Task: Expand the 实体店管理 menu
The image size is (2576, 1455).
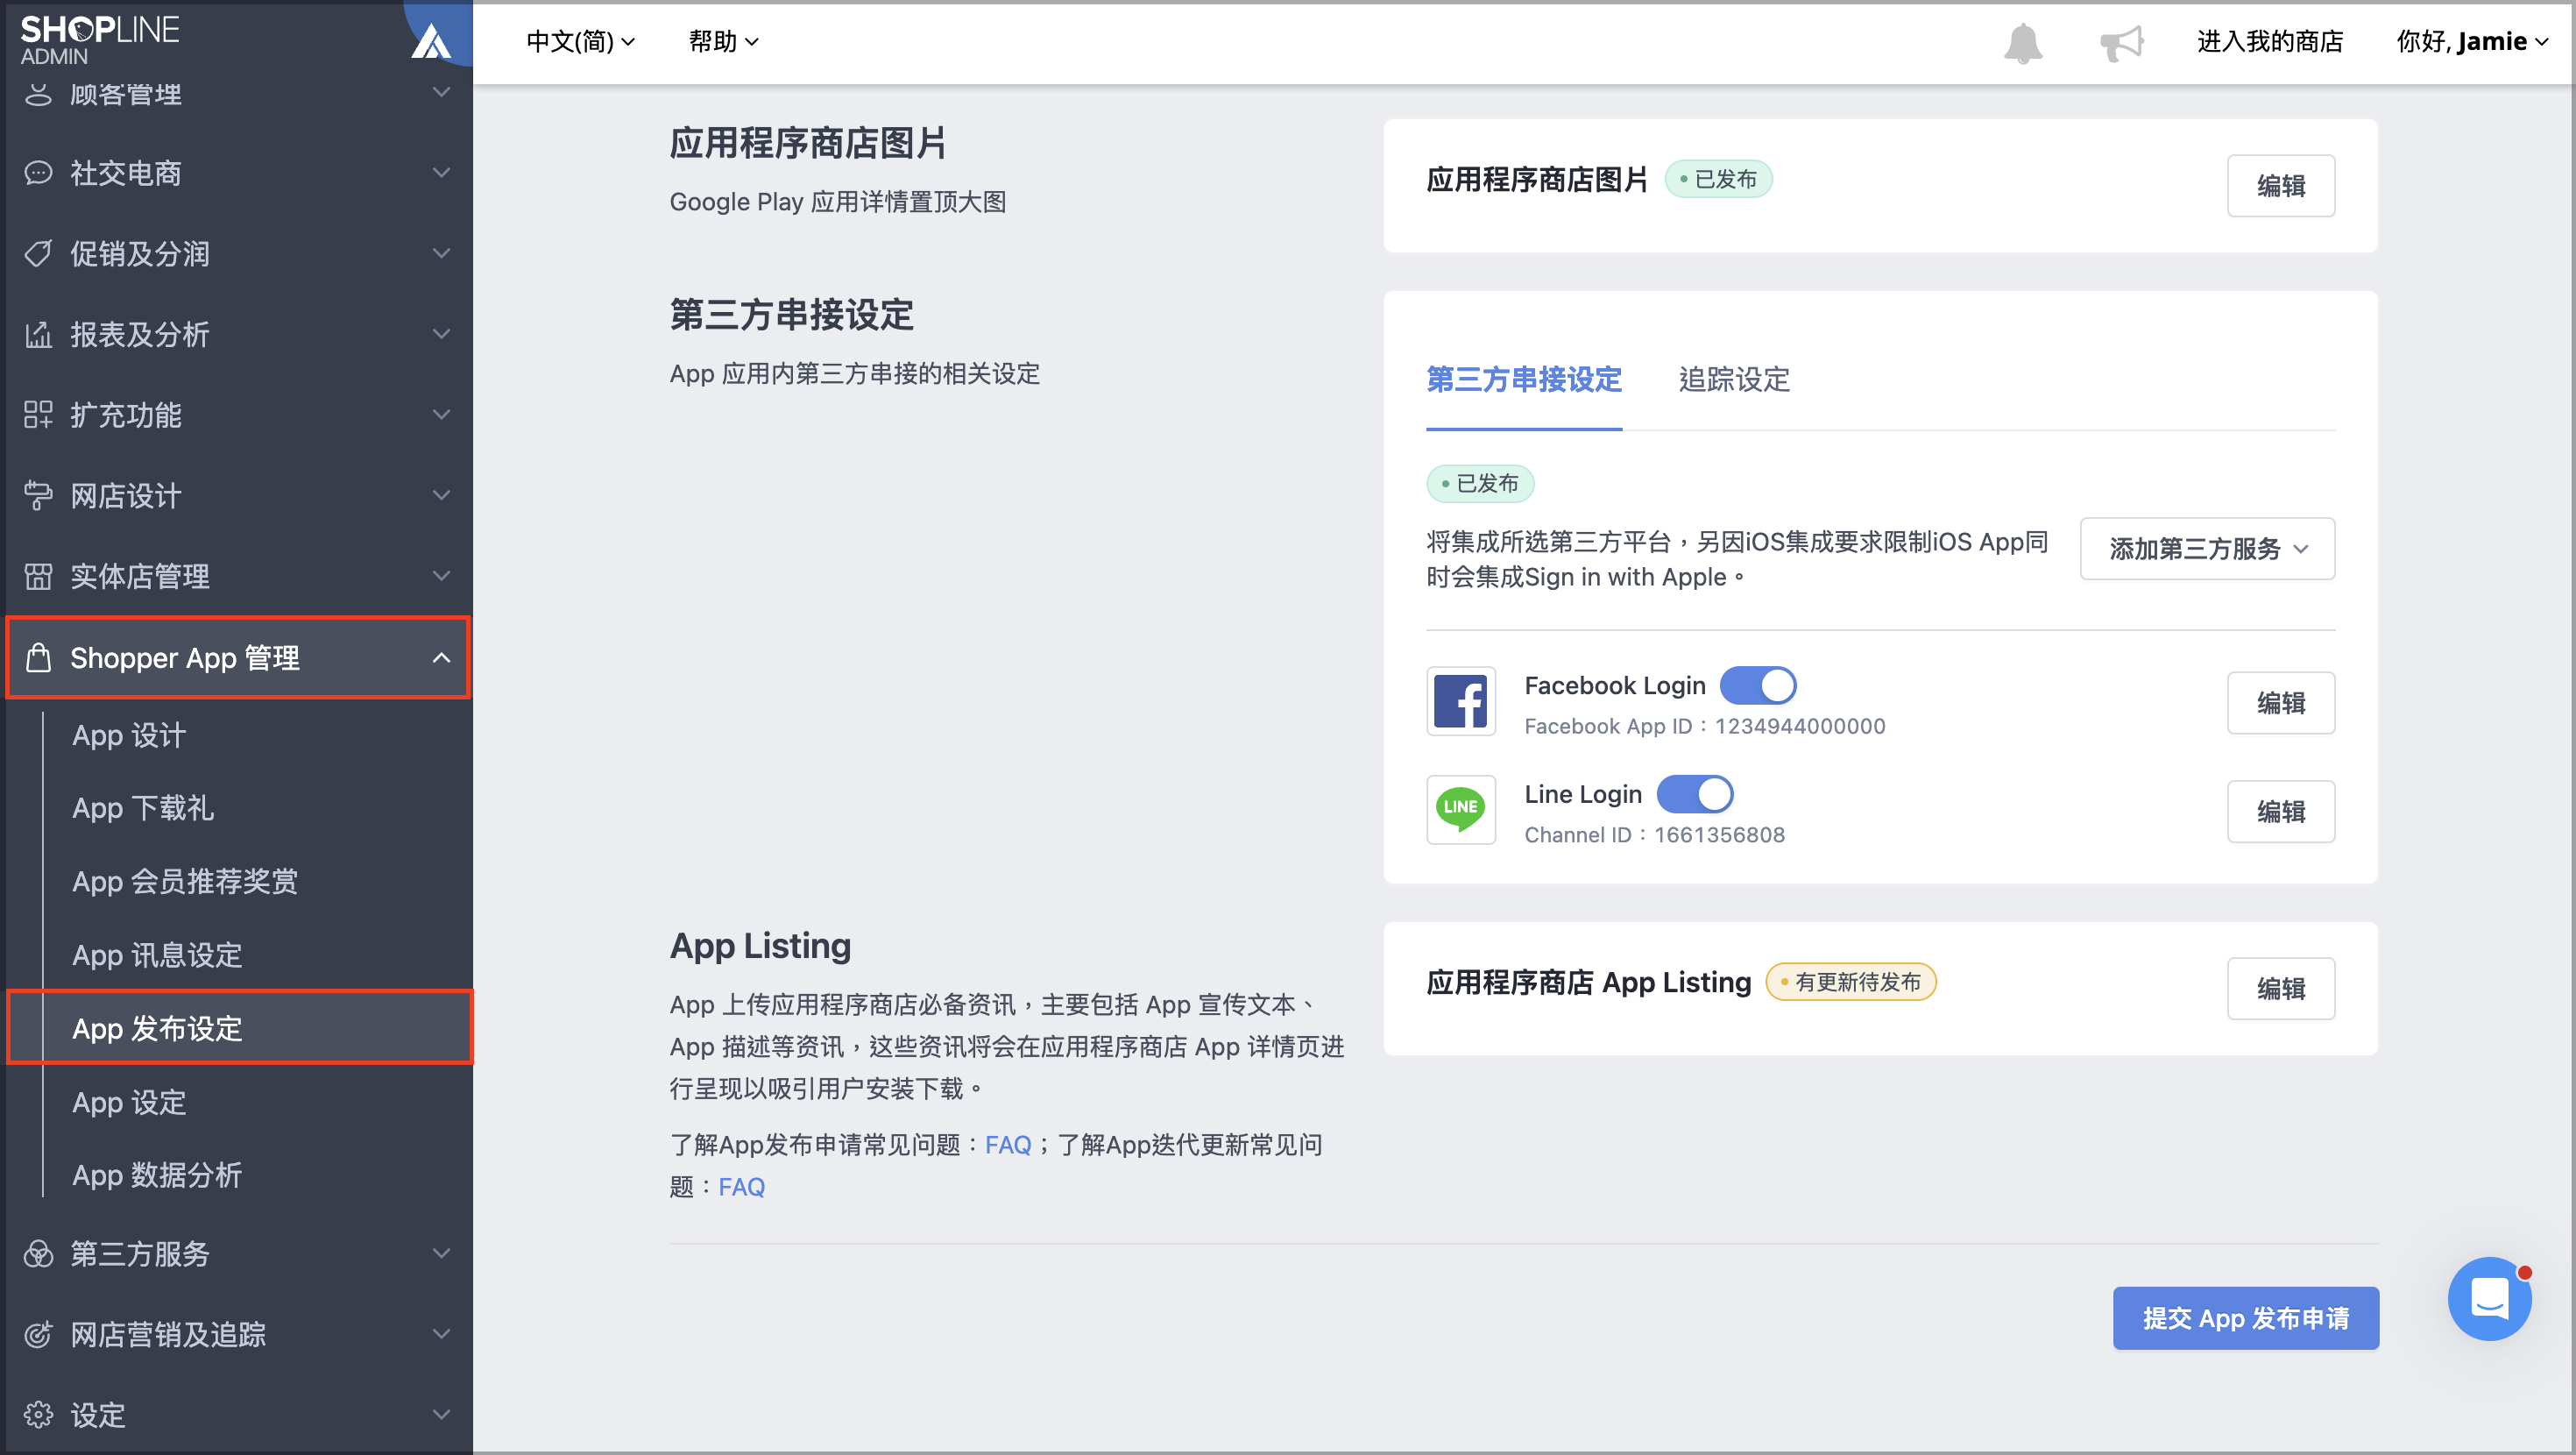Action: pyautogui.click(x=237, y=577)
